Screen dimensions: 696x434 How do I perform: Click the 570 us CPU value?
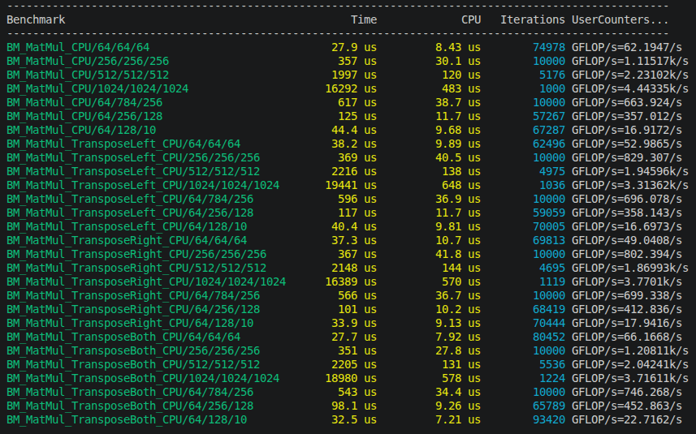pos(461,281)
